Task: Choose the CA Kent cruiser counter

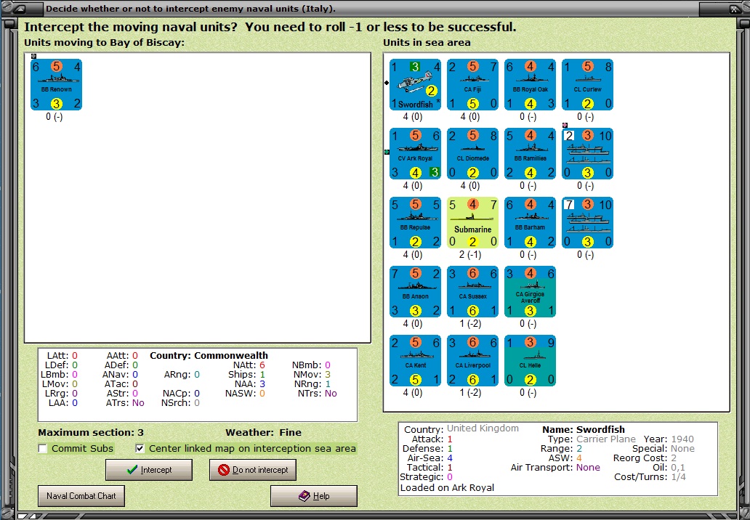Action: tap(415, 360)
